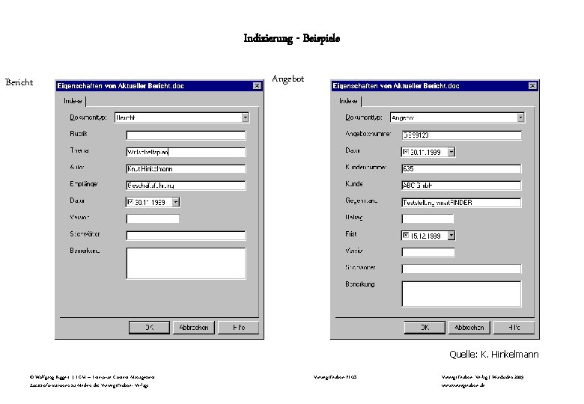This screenshot has width=584, height=404.
Task: Click Hilfe in the Angebot dialog
Action: click(x=514, y=328)
